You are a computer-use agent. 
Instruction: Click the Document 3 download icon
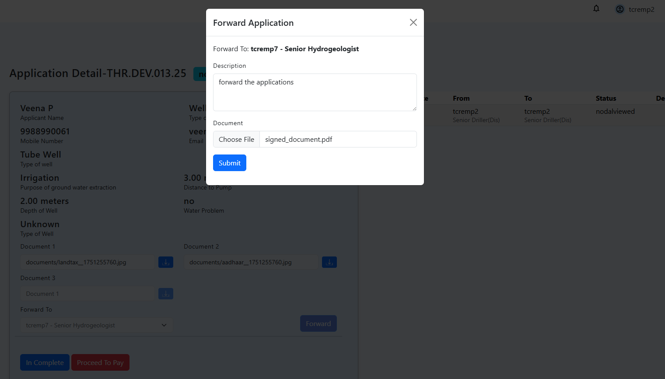166,294
